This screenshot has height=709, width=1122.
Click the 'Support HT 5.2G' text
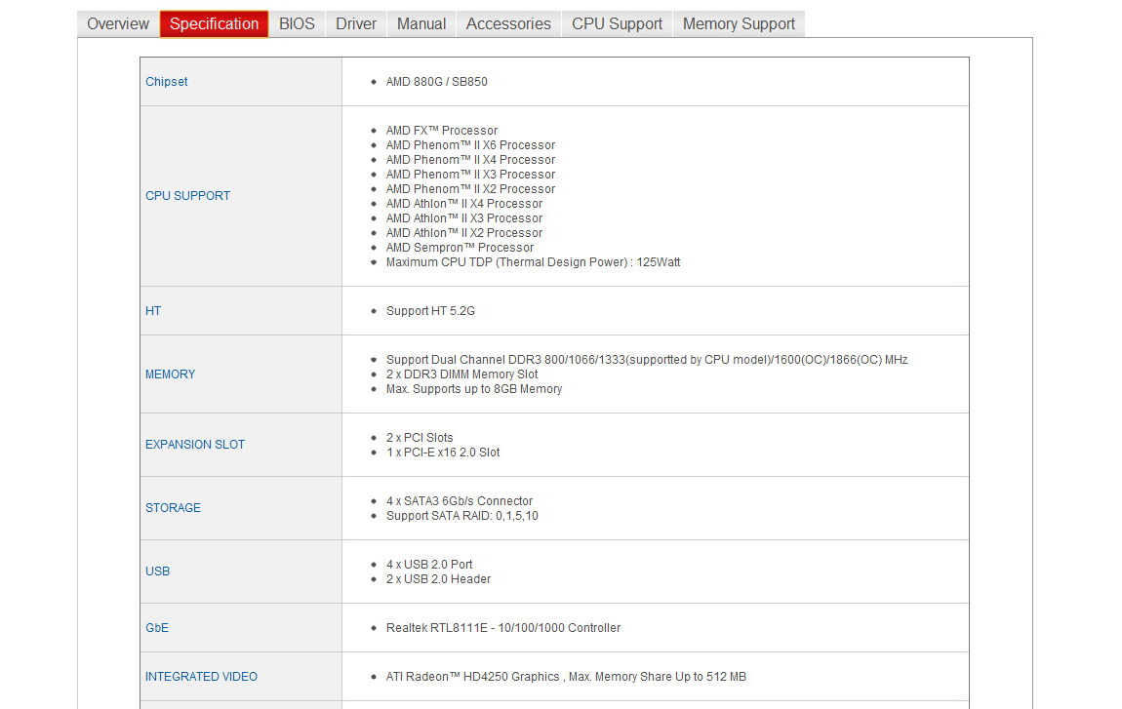tap(430, 311)
